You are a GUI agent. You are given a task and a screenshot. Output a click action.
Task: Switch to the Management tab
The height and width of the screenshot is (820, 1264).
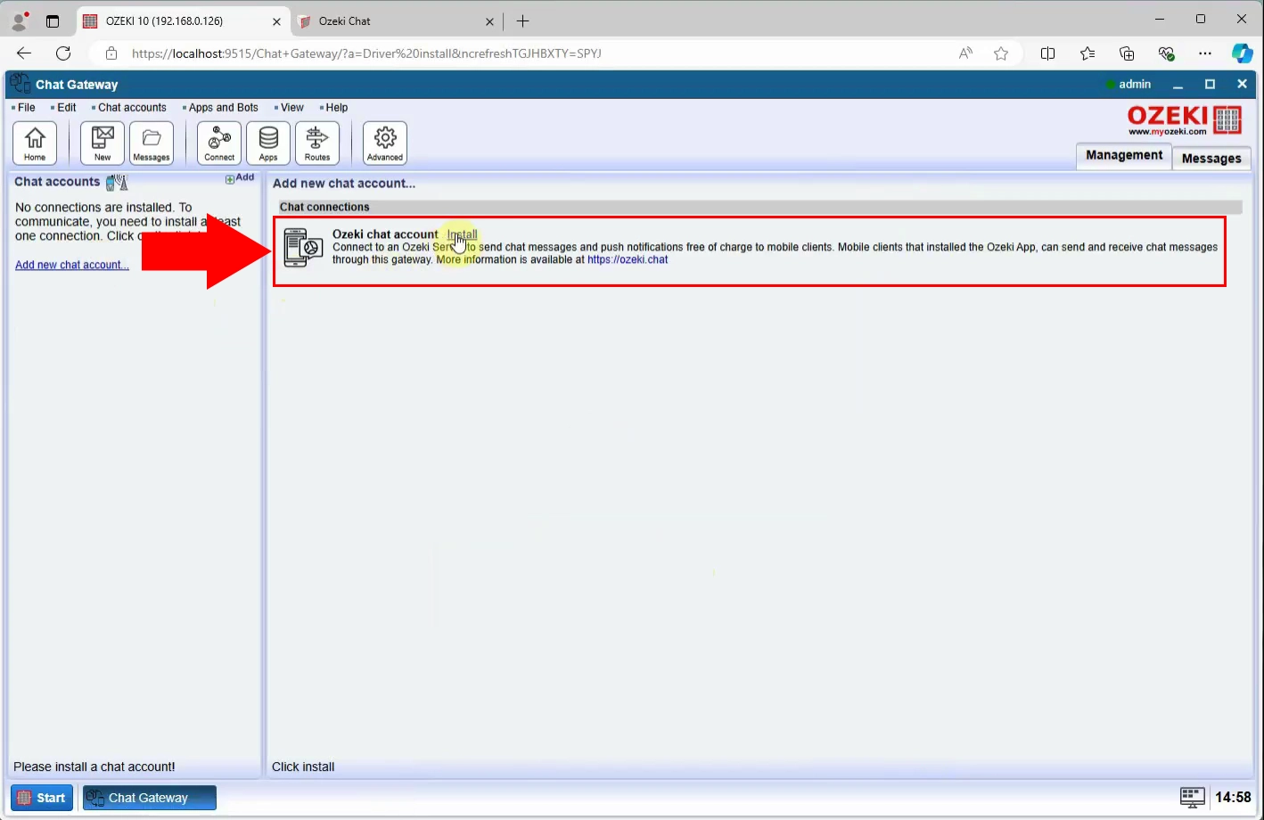coord(1124,156)
